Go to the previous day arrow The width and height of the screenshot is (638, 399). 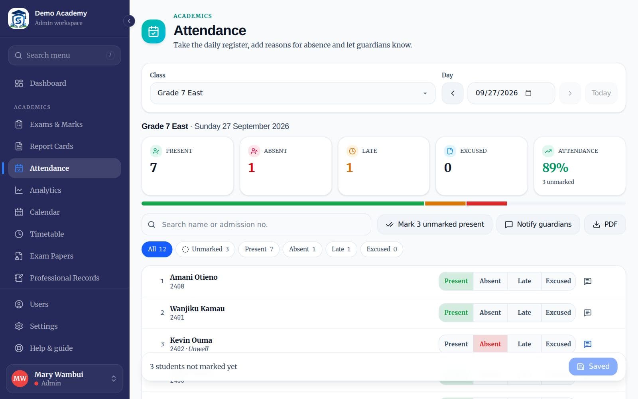pyautogui.click(x=453, y=93)
